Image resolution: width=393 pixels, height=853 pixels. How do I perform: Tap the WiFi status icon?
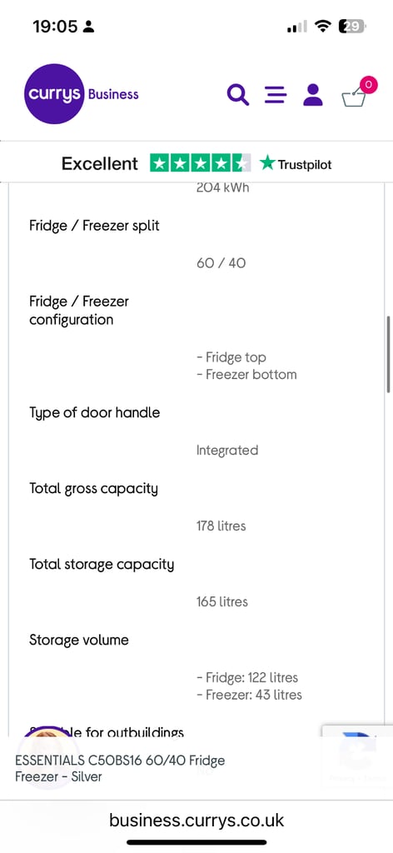323,26
